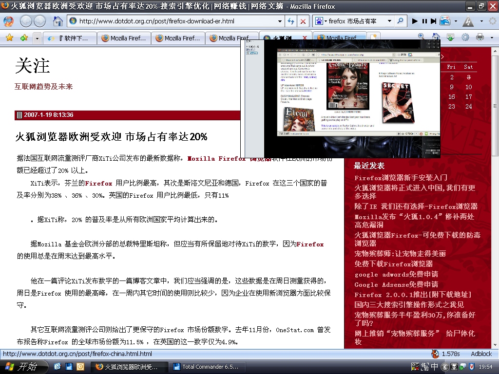
Task: Focus the URL address field
Action: pyautogui.click(x=175, y=21)
